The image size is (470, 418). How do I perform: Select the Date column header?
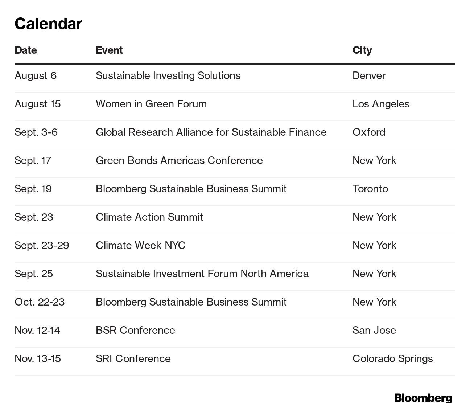(x=26, y=50)
